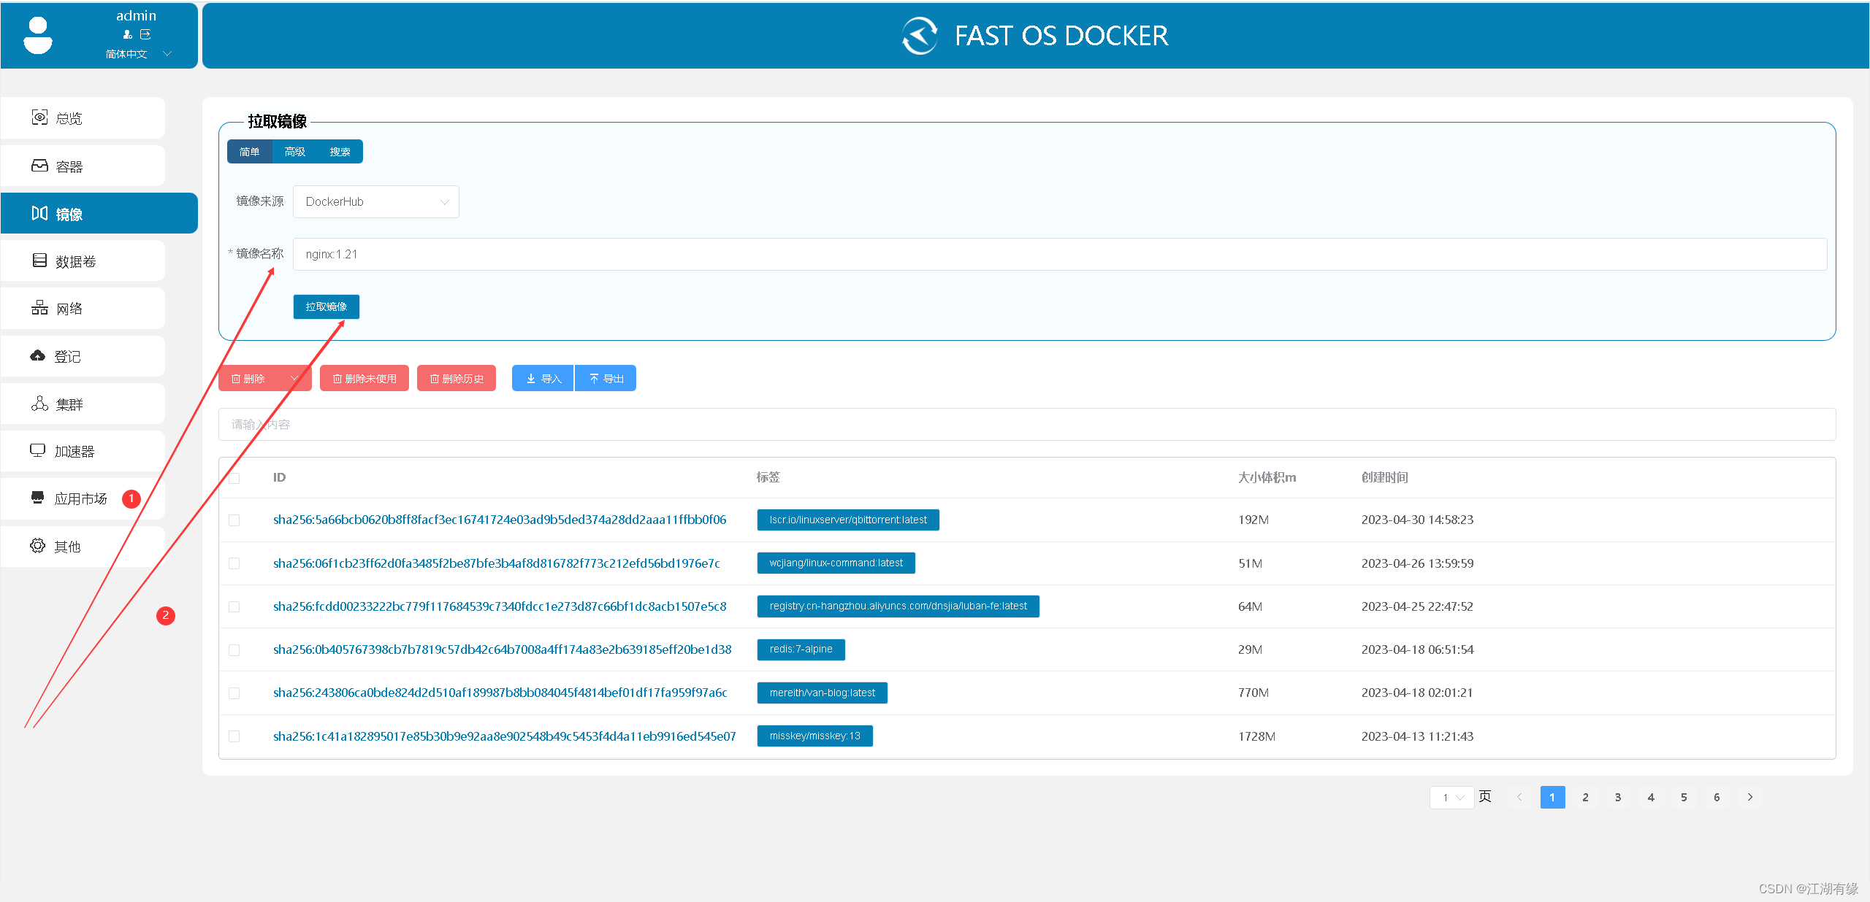Click the 登记 cloud upload icon
Image resolution: width=1870 pixels, height=902 pixels.
coord(38,355)
